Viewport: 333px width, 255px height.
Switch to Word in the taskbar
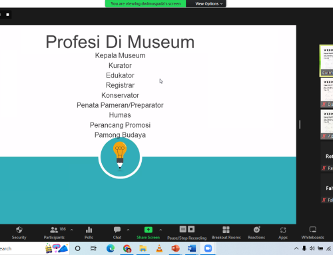(x=192, y=248)
